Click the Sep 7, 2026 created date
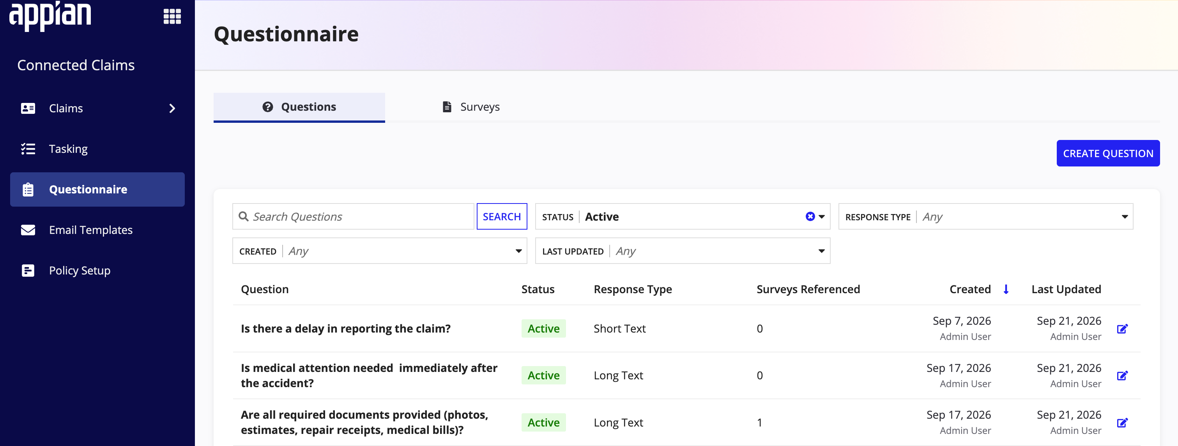 pyautogui.click(x=962, y=321)
